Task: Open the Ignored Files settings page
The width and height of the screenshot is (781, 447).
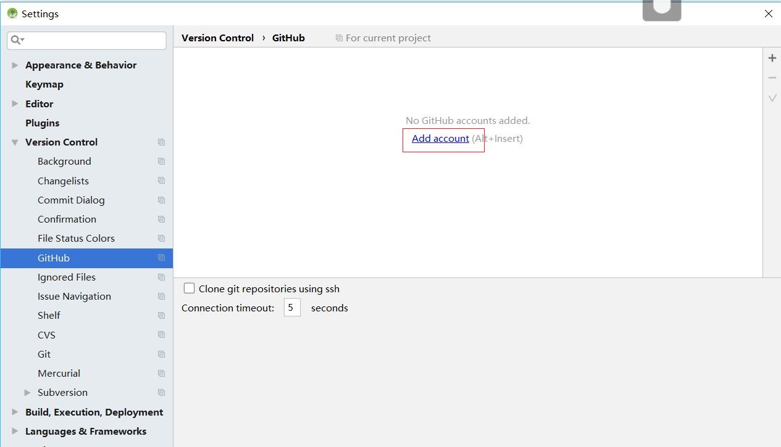Action: pyautogui.click(x=67, y=277)
